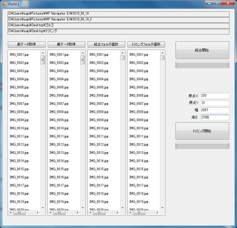
Task: Select IMG_0005.jpg in the first list
Action: (x=19, y=87)
